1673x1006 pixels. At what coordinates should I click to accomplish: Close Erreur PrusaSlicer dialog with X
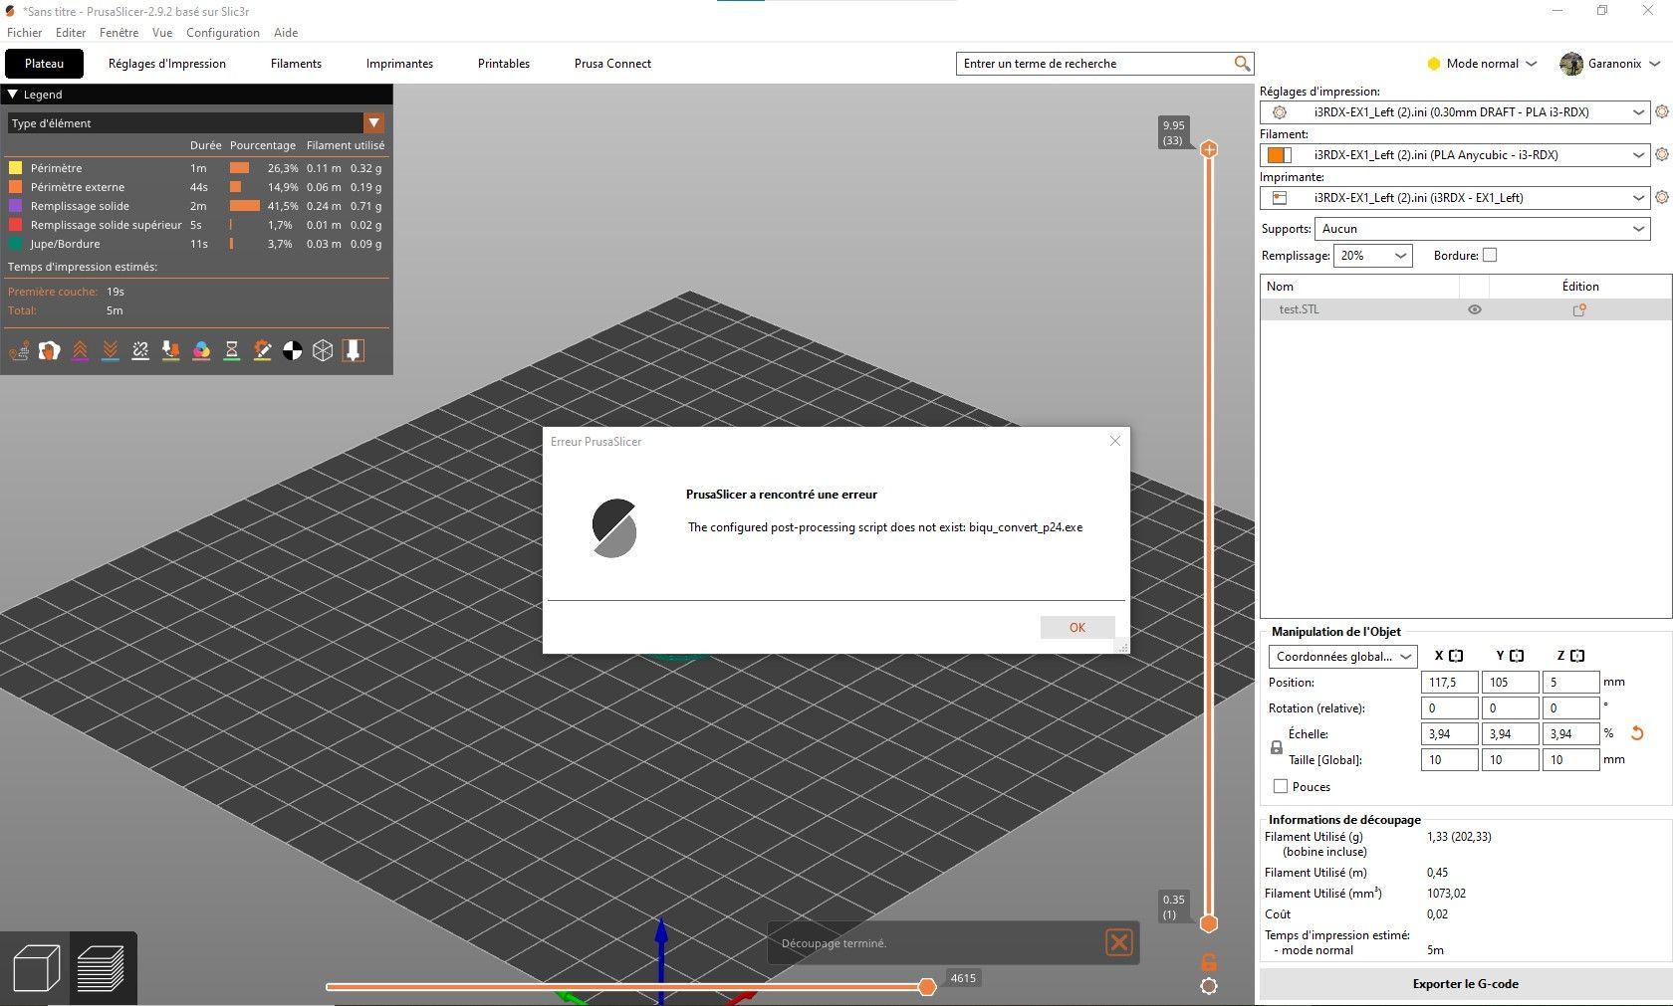1115,441
